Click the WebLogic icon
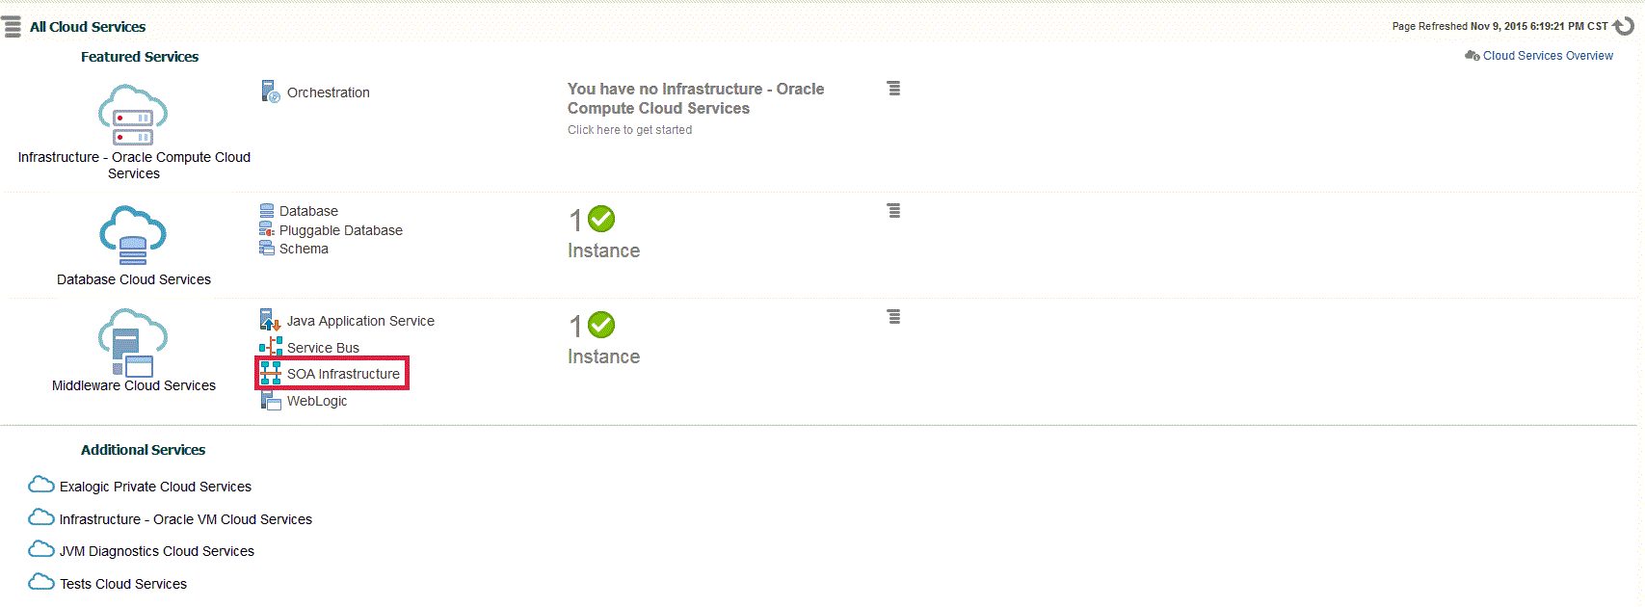 [x=271, y=400]
